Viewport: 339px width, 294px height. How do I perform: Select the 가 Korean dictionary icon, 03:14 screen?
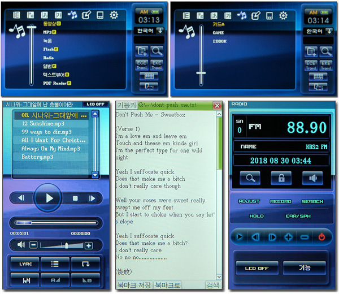[x=228, y=16]
